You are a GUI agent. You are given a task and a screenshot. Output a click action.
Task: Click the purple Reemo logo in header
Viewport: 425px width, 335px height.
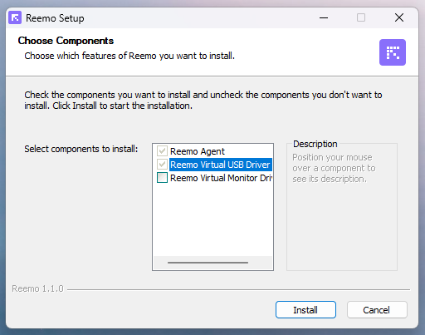tap(393, 52)
